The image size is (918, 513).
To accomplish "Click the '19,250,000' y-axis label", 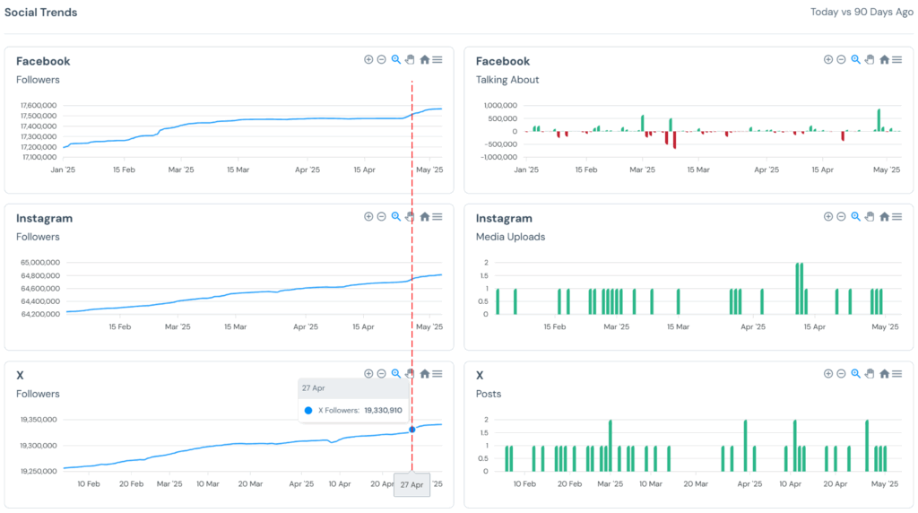I will click(39, 471).
